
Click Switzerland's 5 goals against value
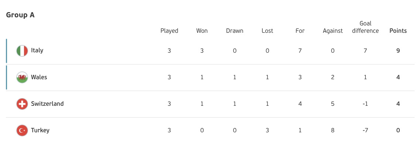(333, 104)
